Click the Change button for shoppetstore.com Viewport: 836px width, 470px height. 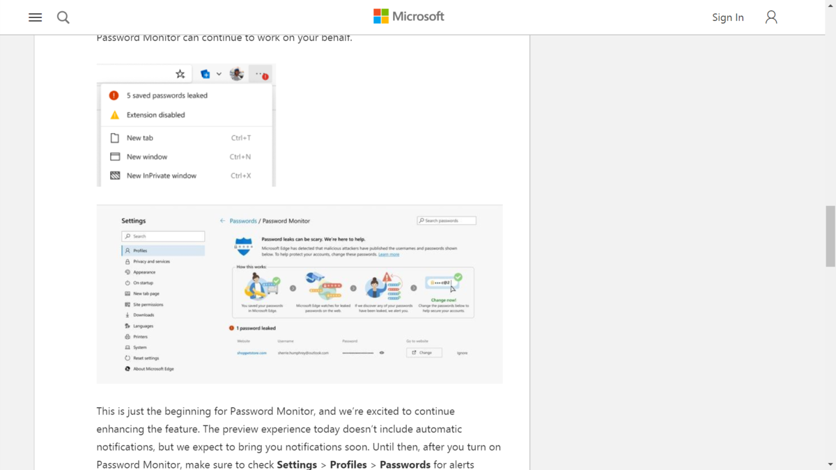[424, 353]
